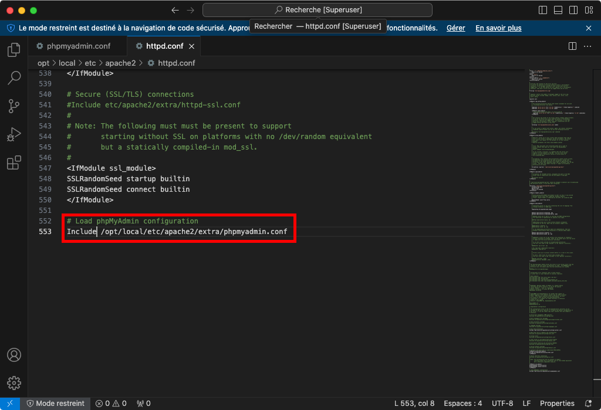Open the Accounts menu icon
Image resolution: width=601 pixels, height=410 pixels.
click(13, 355)
